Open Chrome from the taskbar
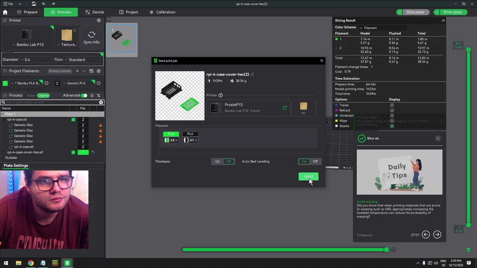The width and height of the screenshot is (477, 268). pyautogui.click(x=31, y=263)
